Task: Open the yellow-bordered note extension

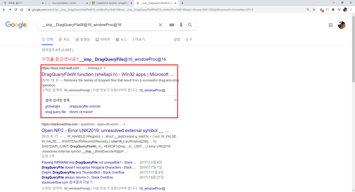Action: (327, 9)
